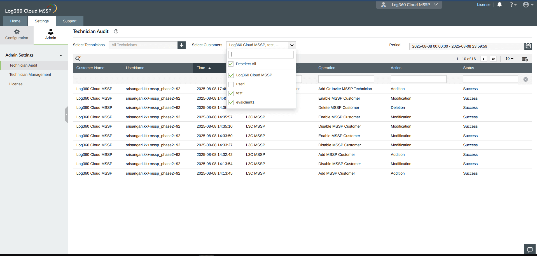This screenshot has height=256, width=537.
Task: Uncheck the test customer checkbox
Action: (231, 93)
